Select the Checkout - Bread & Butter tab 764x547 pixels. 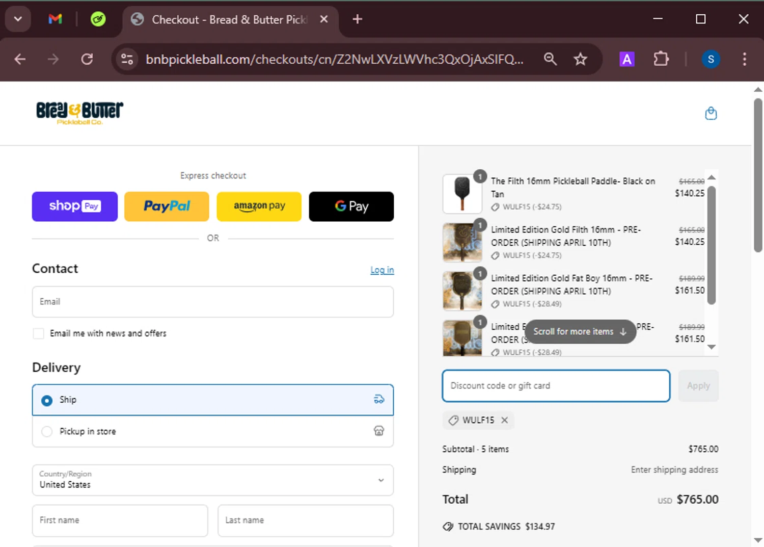[230, 19]
